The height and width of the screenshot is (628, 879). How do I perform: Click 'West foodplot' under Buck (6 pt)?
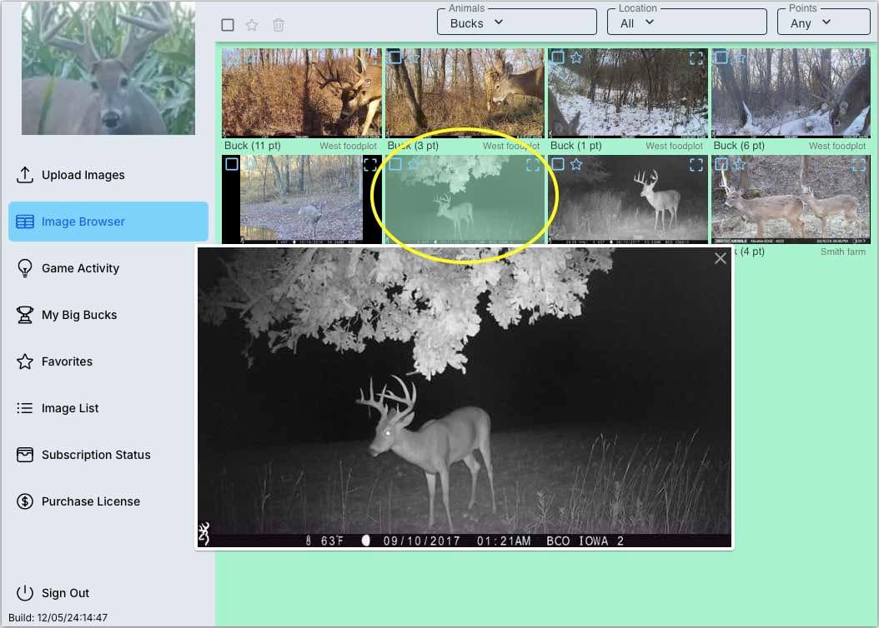[x=837, y=146]
